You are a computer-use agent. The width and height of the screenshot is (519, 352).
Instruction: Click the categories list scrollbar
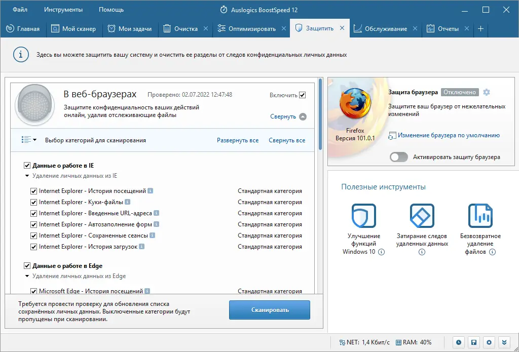320,114
